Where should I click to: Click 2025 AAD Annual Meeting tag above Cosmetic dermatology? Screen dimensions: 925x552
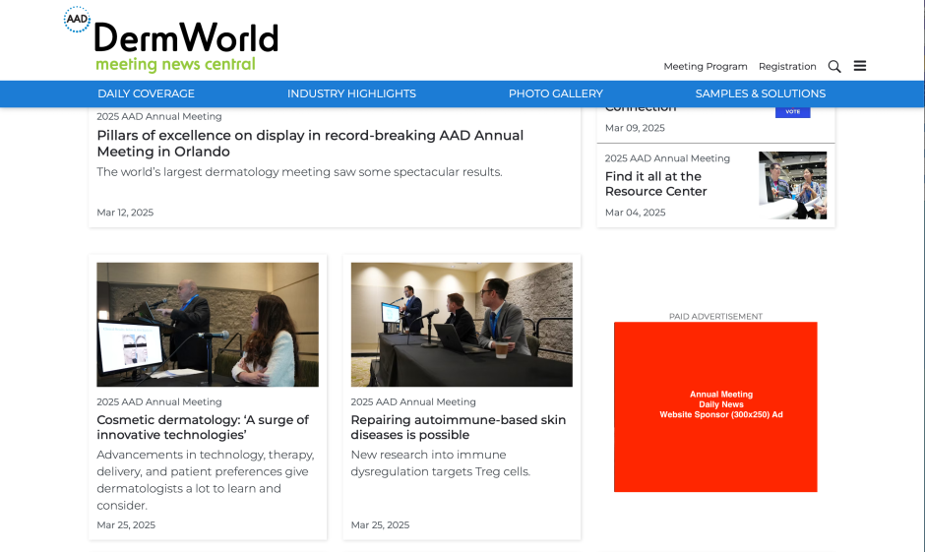click(x=159, y=401)
